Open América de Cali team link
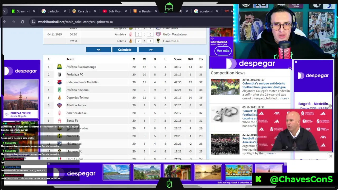338x190 pixels. [x=77, y=113]
